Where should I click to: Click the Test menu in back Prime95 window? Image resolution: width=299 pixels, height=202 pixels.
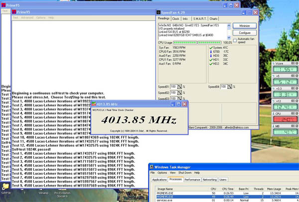(x=5, y=11)
